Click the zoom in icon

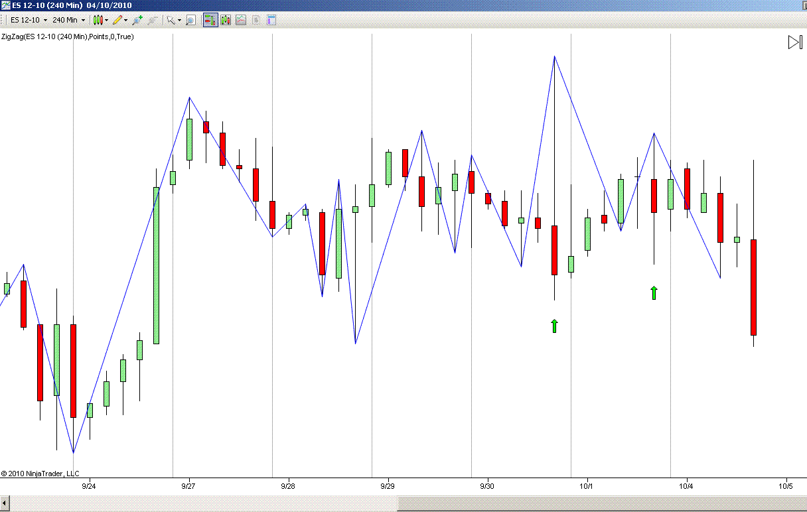(x=137, y=20)
